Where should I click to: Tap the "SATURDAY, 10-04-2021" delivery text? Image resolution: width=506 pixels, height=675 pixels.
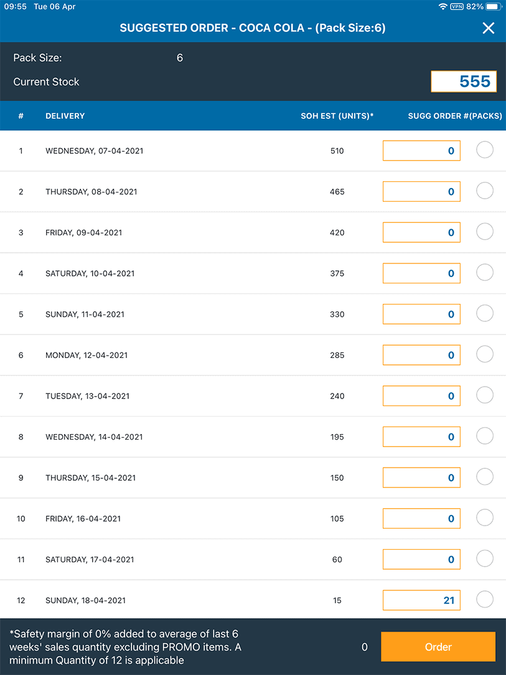pos(90,273)
